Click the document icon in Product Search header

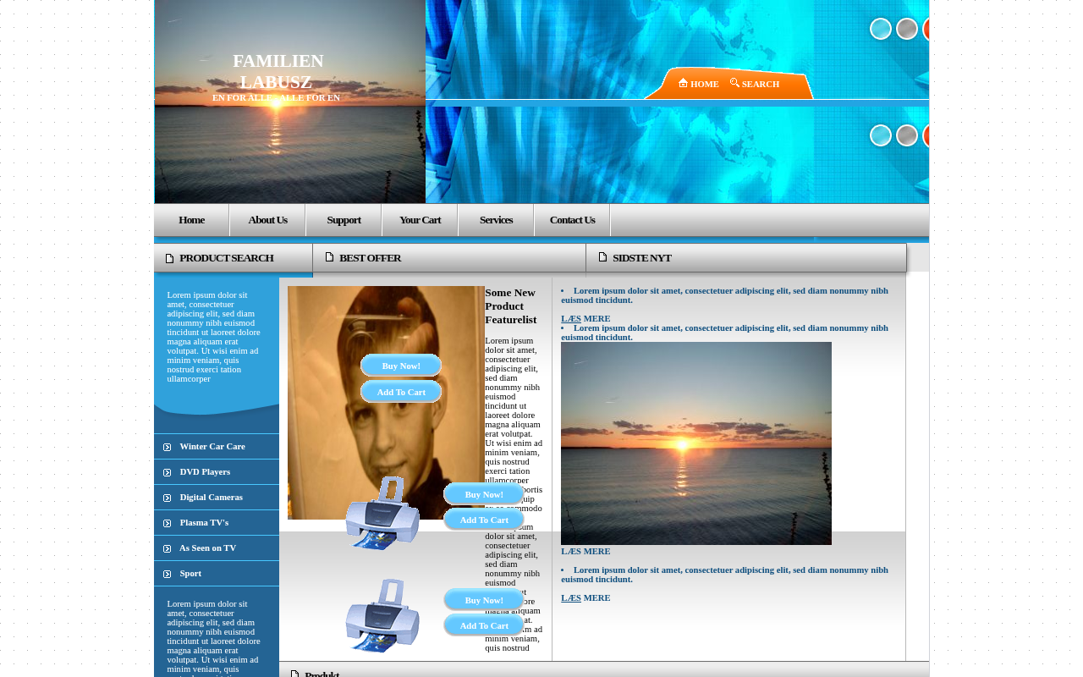pyautogui.click(x=169, y=258)
